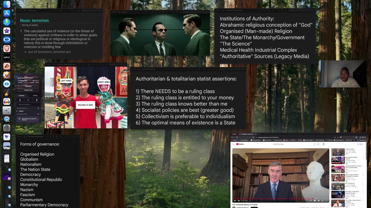The image size is (371, 208).
Task: Toggle the VPN NetShield shield icon
Action: 28,100
